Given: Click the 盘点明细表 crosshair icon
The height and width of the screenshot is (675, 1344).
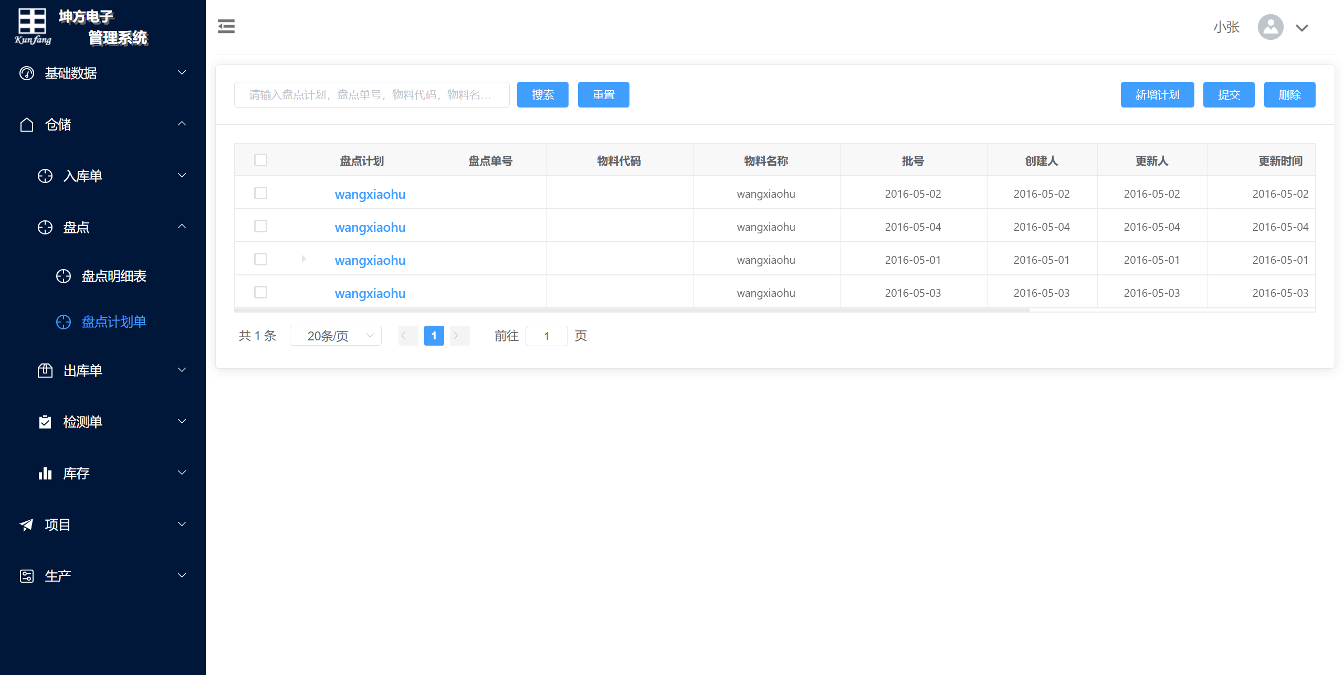Looking at the screenshot, I should click(64, 276).
